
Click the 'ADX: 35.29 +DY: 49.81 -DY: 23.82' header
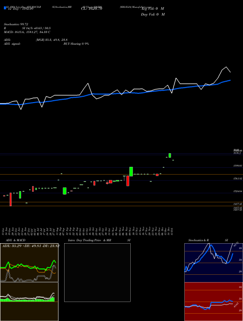pyautogui.click(x=31, y=246)
